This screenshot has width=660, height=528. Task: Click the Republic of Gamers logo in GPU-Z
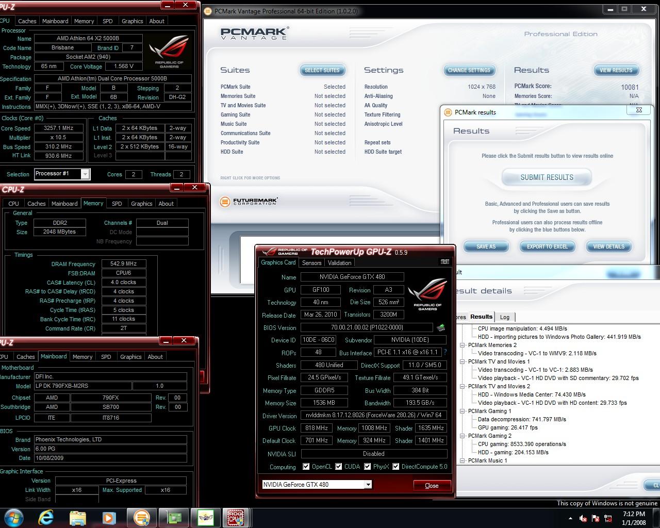(x=427, y=294)
